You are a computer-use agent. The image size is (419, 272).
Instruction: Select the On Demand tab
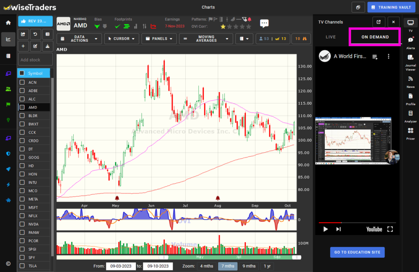click(374, 37)
